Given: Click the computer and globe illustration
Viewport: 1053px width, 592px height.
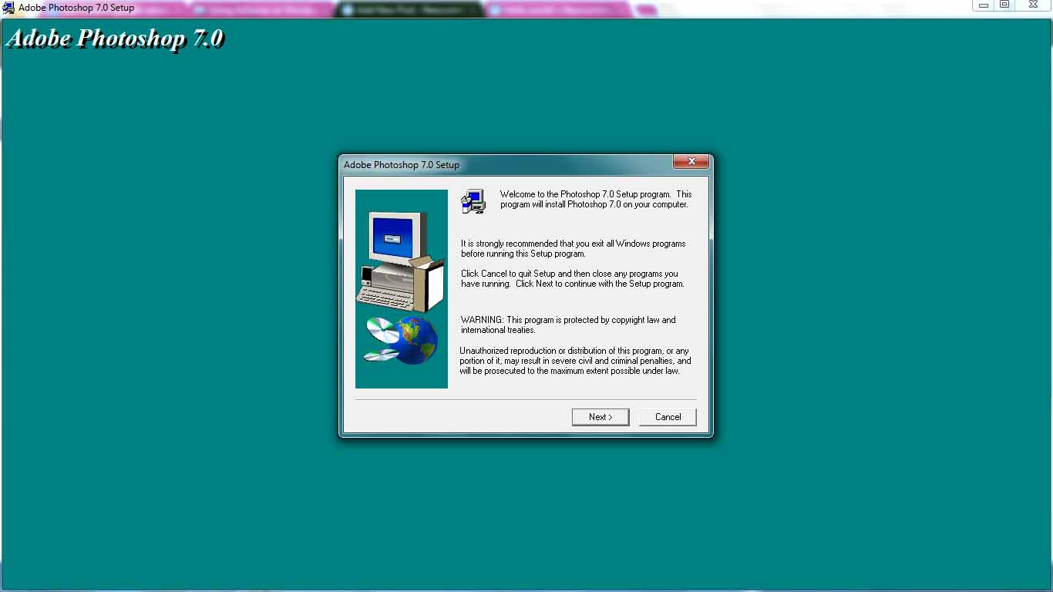Looking at the screenshot, I should (x=402, y=289).
